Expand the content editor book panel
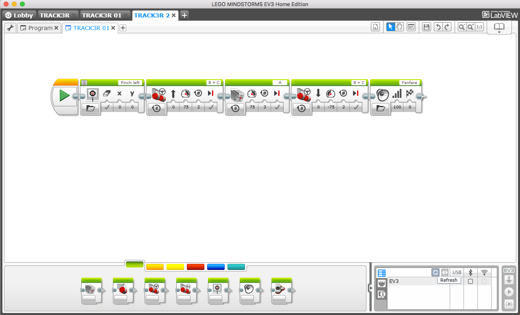This screenshot has width=520, height=315. [499, 28]
